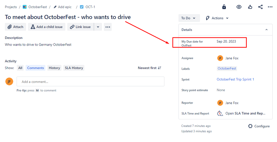Edit the Sep 20, 2023 due date

[x=226, y=41]
